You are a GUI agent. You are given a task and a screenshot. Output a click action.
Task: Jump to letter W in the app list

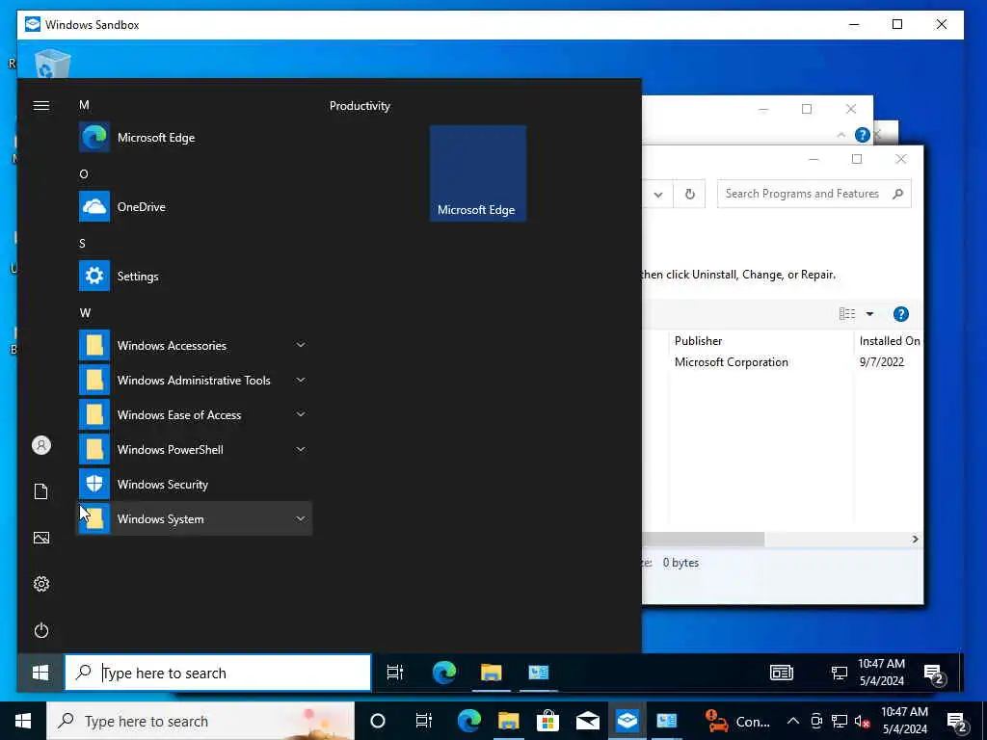(x=85, y=313)
